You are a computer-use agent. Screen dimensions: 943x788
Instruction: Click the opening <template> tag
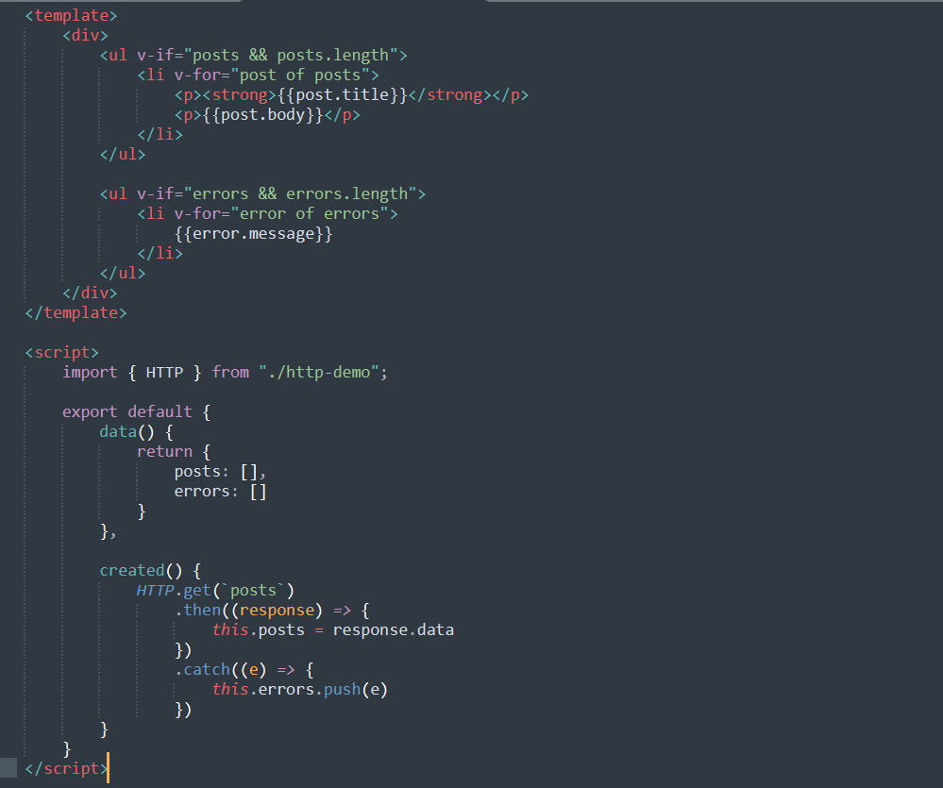click(71, 16)
